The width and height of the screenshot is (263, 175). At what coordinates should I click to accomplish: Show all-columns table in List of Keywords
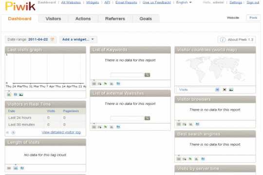point(100,84)
